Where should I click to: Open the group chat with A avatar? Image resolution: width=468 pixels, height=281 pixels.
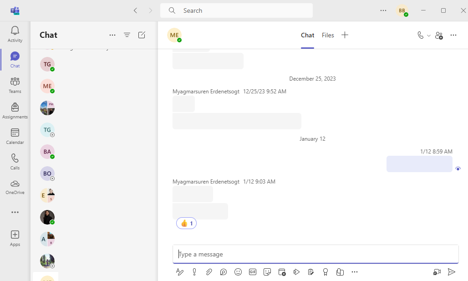[x=47, y=239]
